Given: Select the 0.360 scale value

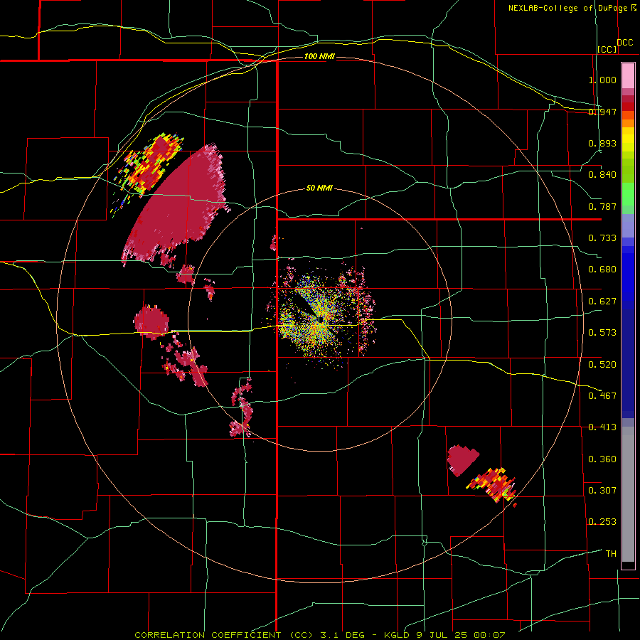Looking at the screenshot, I should 602,459.
